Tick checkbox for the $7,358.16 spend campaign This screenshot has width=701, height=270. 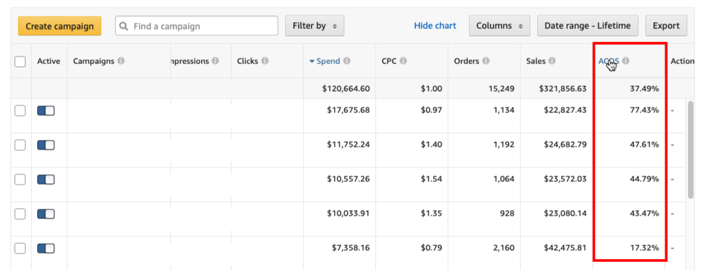(x=20, y=248)
